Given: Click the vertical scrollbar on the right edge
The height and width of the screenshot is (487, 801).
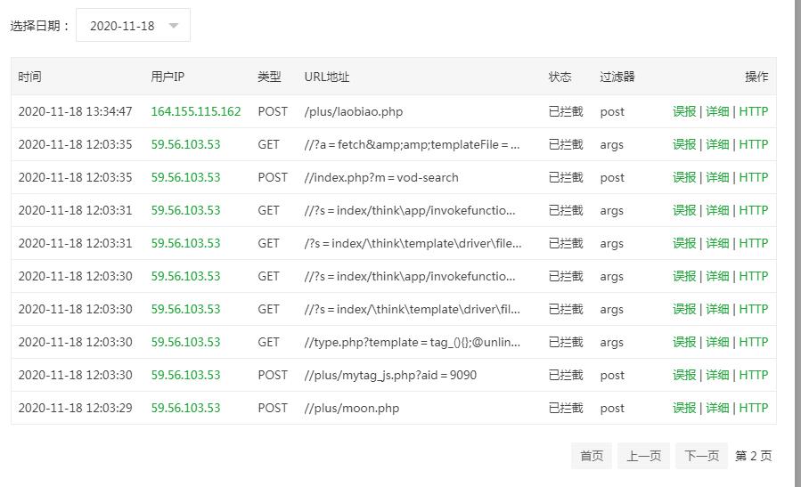Looking at the screenshot, I should [797, 244].
